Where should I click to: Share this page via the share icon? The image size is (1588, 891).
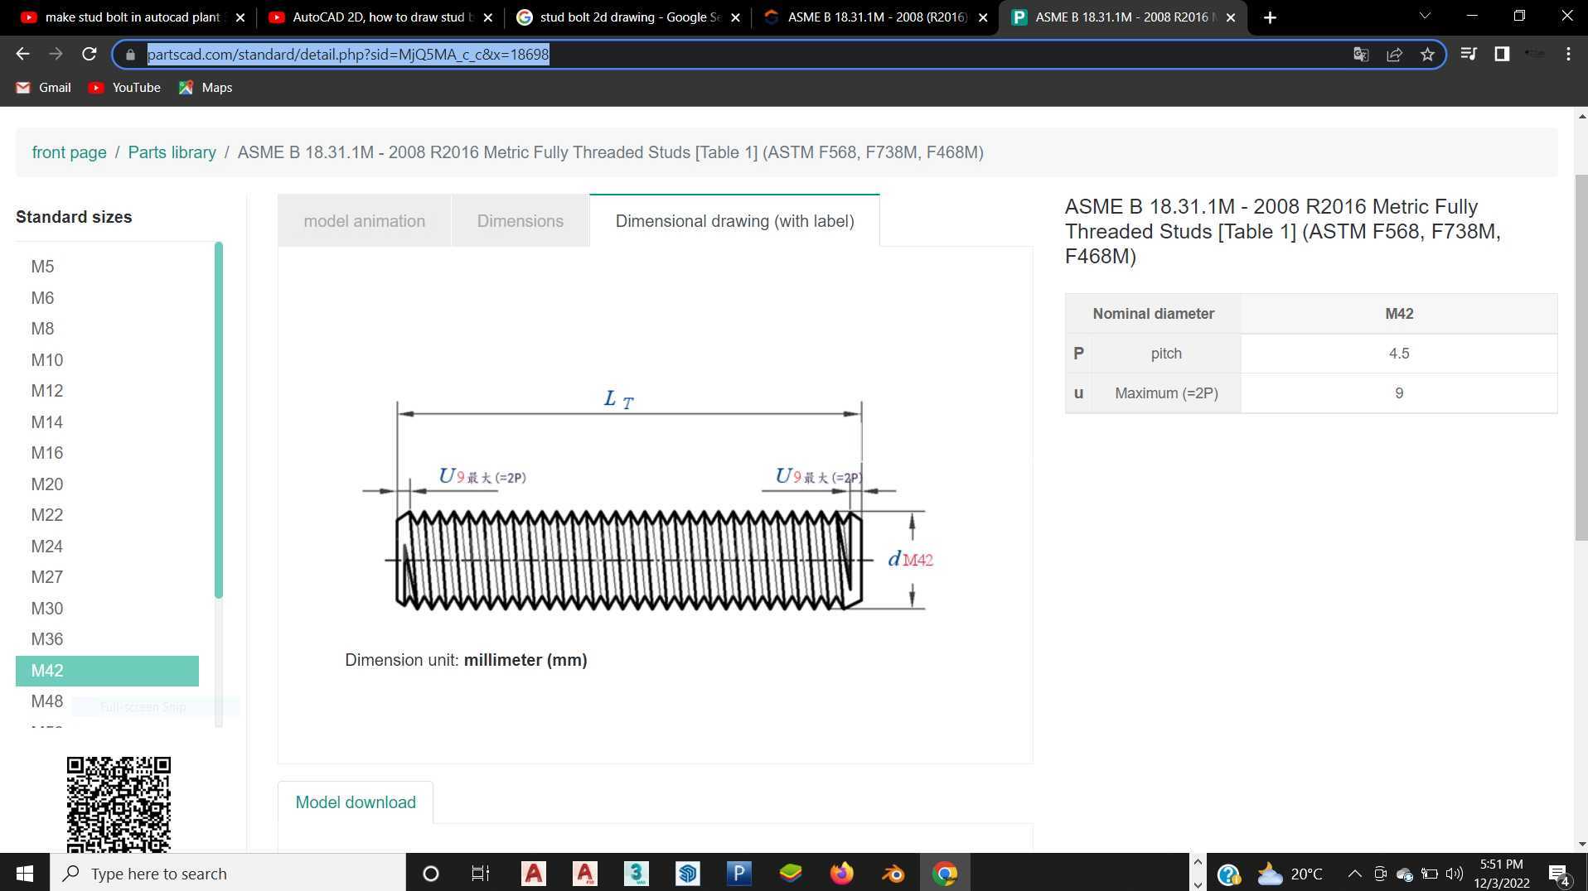tap(1394, 55)
